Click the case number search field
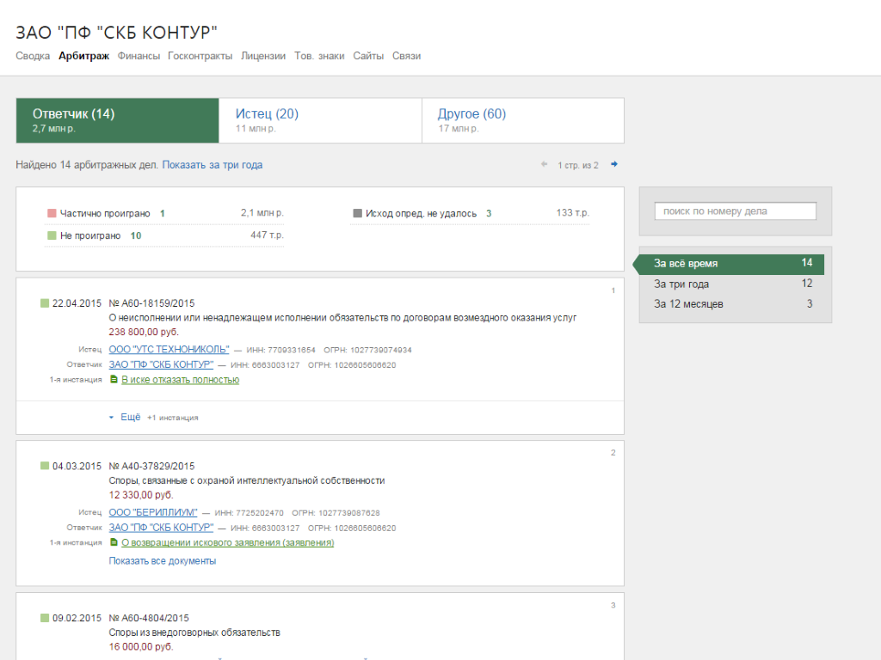The image size is (881, 660). 735,211
